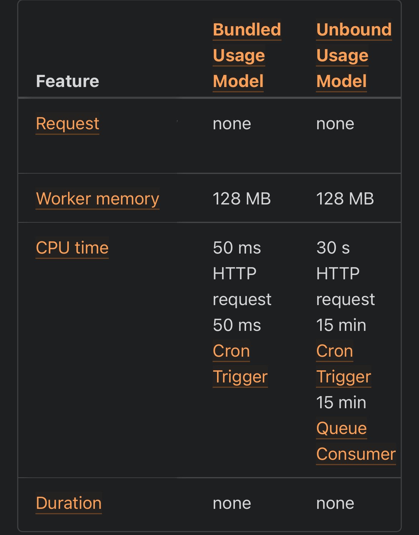Click the Unbound 30 s CPU time value
The height and width of the screenshot is (535, 419).
click(333, 248)
